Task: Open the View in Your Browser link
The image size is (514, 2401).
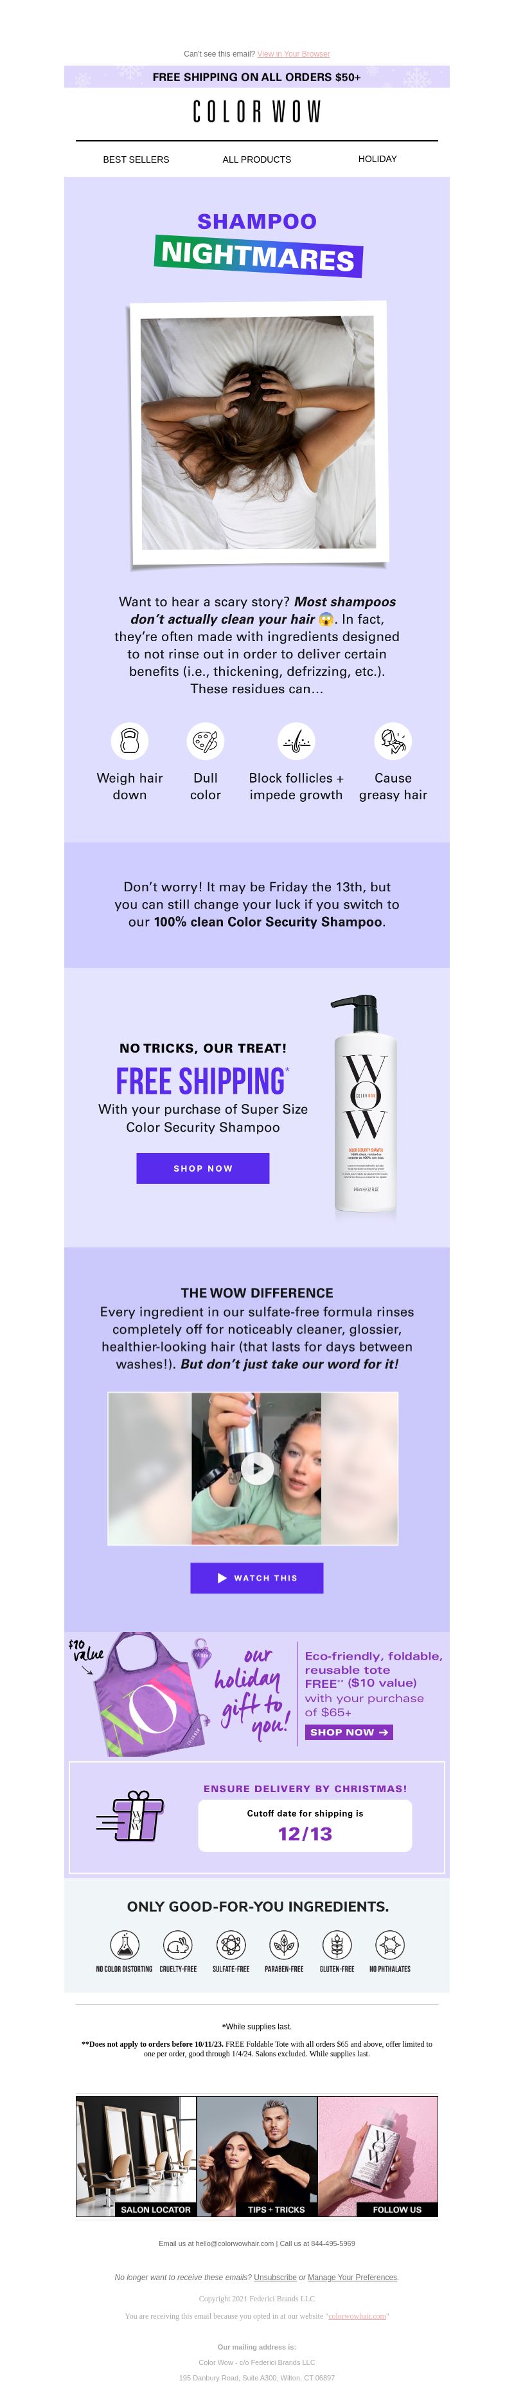Action: [294, 54]
